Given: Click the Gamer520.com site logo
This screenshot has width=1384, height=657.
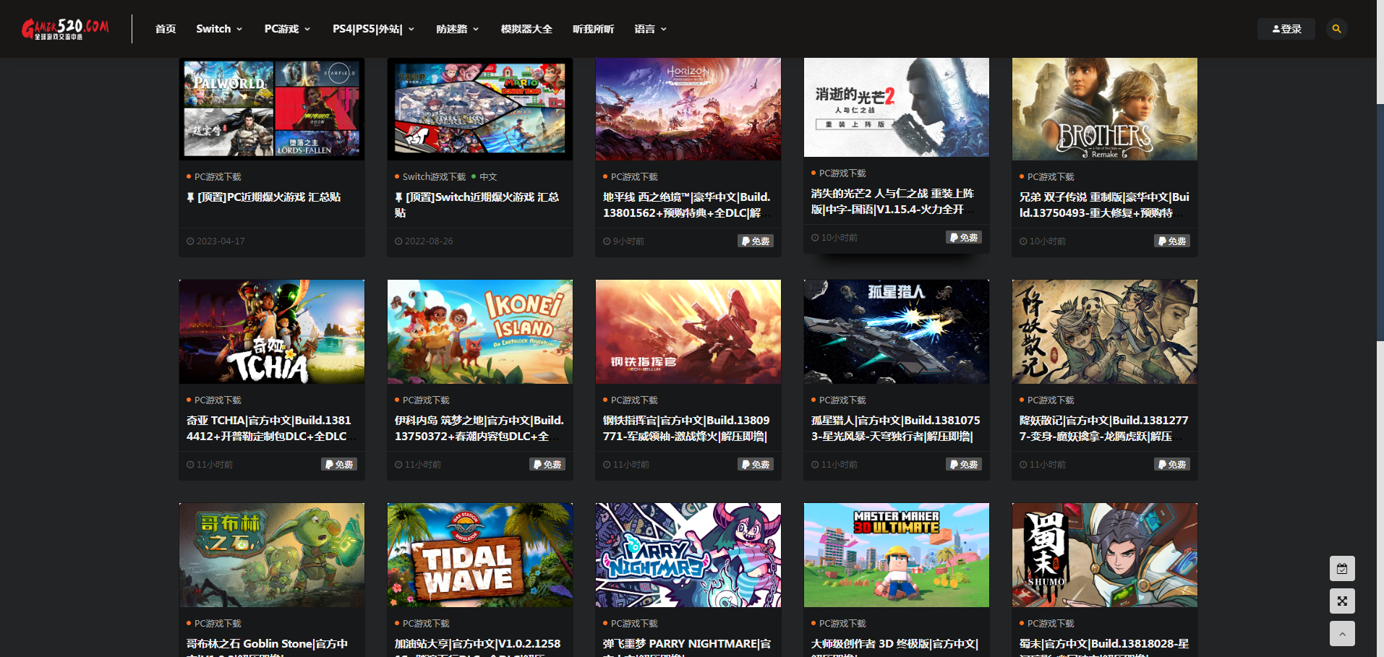Looking at the screenshot, I should (65, 29).
